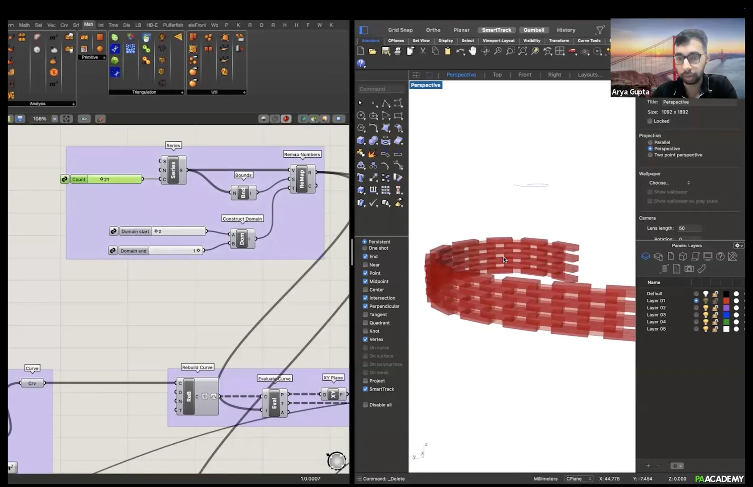753x487 pixels.
Task: Click the Pan hand tool icon
Action: coord(472,51)
